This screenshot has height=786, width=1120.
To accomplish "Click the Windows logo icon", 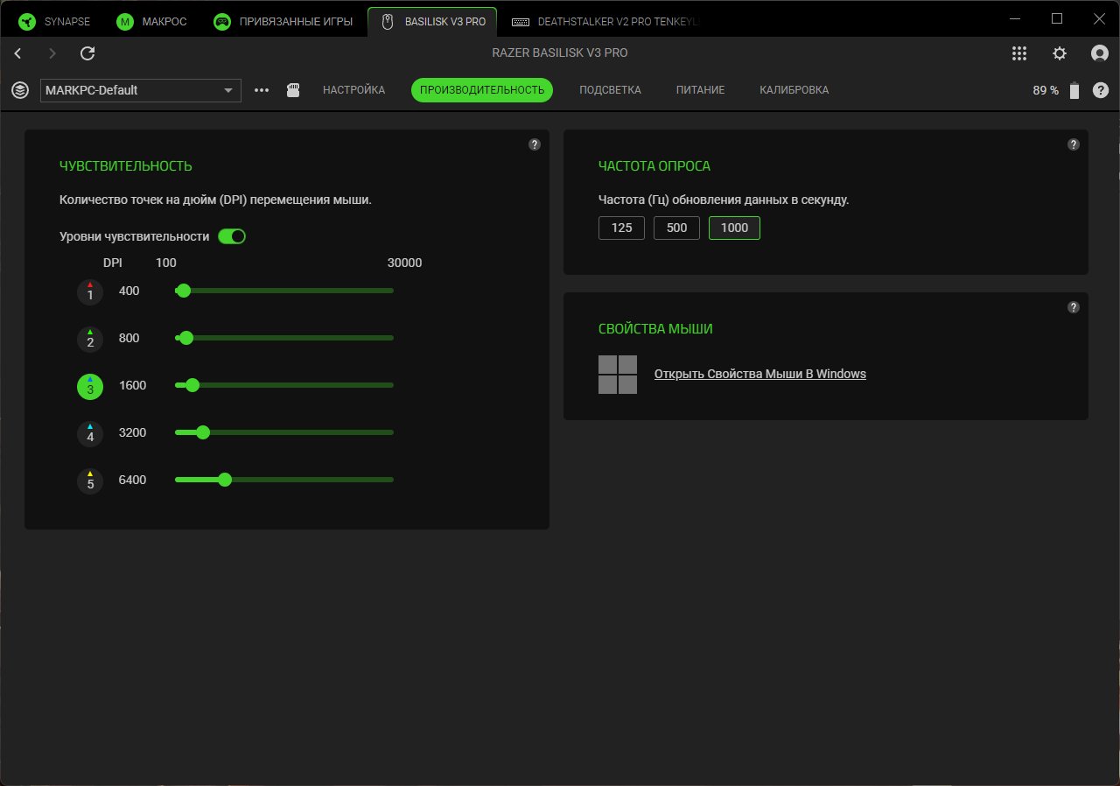I will click(x=618, y=375).
